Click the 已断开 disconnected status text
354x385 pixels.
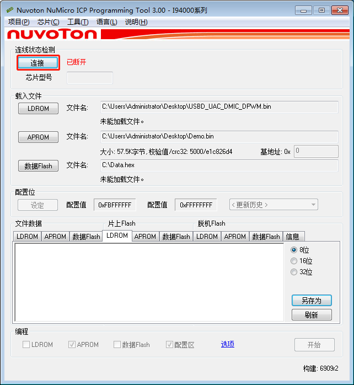[77, 62]
